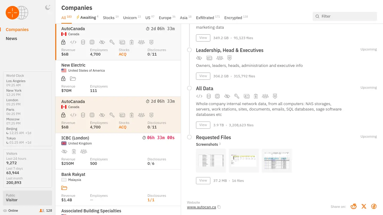383x215 pixels.
Task: Copy the website address www.autocan.ca
Action: tap(219, 207)
